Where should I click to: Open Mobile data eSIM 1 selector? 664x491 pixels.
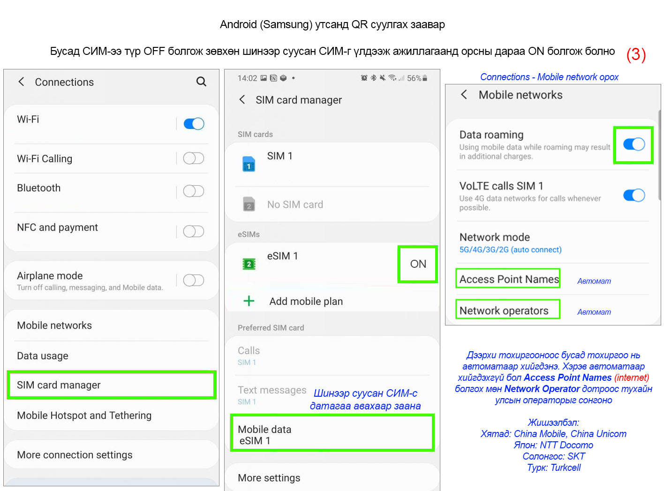click(332, 434)
